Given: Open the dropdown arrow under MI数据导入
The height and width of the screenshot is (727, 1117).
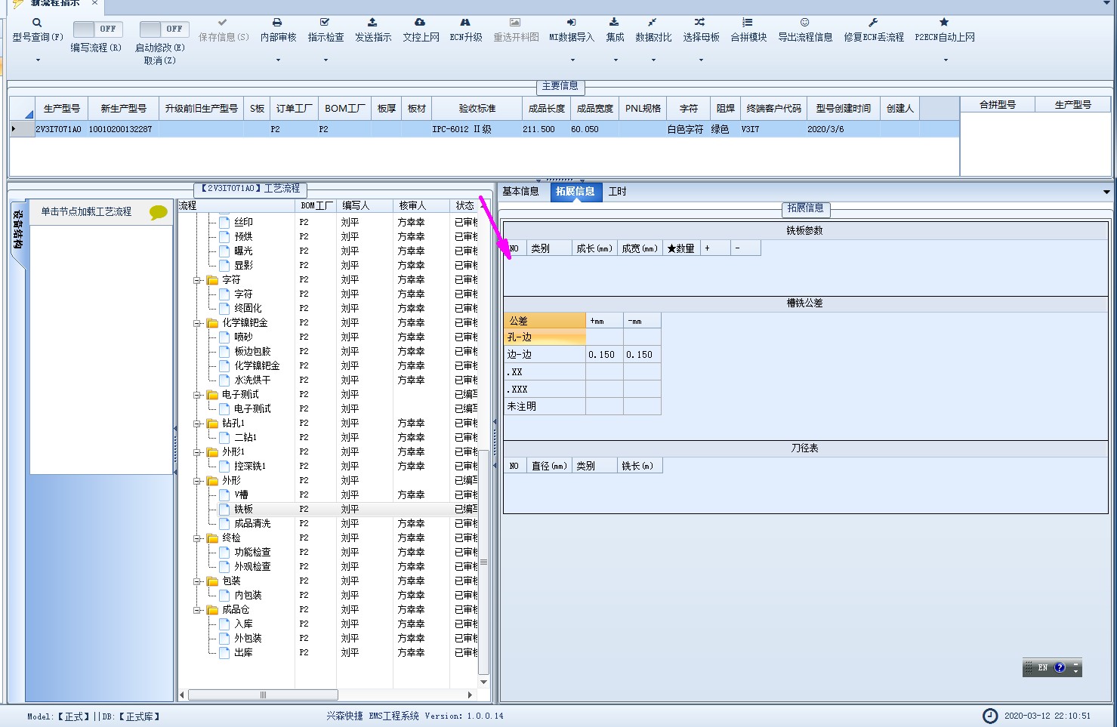Looking at the screenshot, I should click(x=572, y=60).
